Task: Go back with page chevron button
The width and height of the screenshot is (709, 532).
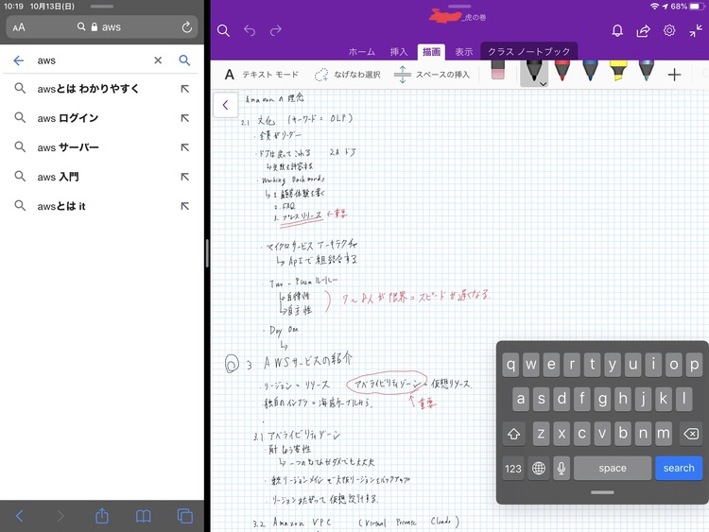Action: [x=225, y=105]
